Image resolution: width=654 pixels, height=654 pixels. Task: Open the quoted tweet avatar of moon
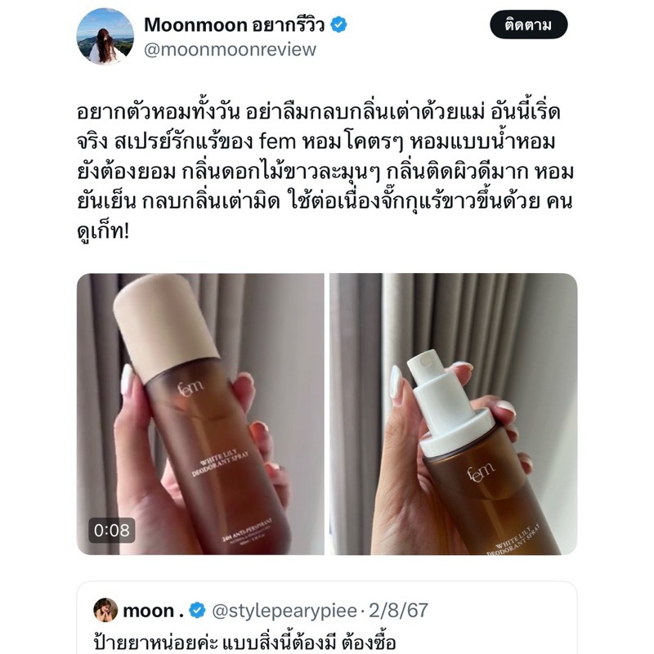[105, 610]
